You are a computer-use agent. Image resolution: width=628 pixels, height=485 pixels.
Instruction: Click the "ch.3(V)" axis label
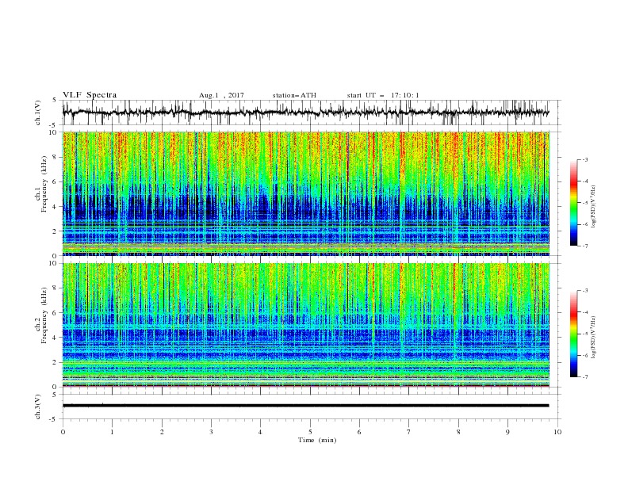click(38, 407)
